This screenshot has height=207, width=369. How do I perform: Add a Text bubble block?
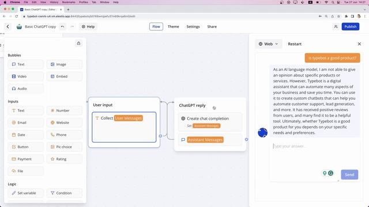coord(25,64)
